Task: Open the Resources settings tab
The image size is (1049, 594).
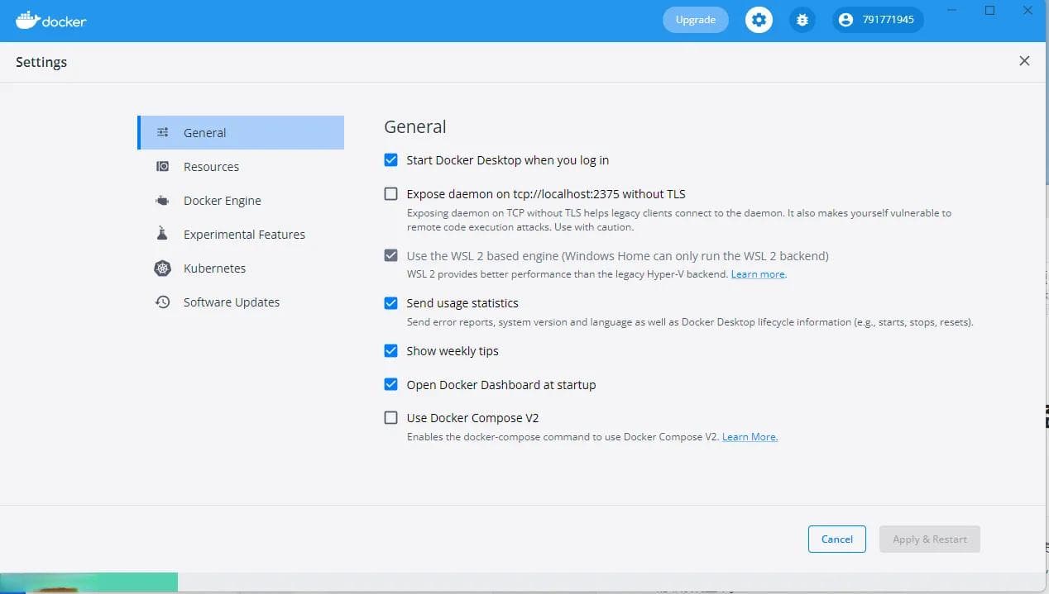Action: click(241, 166)
